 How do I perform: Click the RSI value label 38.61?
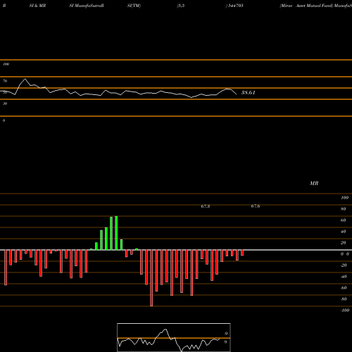[x=248, y=93]
